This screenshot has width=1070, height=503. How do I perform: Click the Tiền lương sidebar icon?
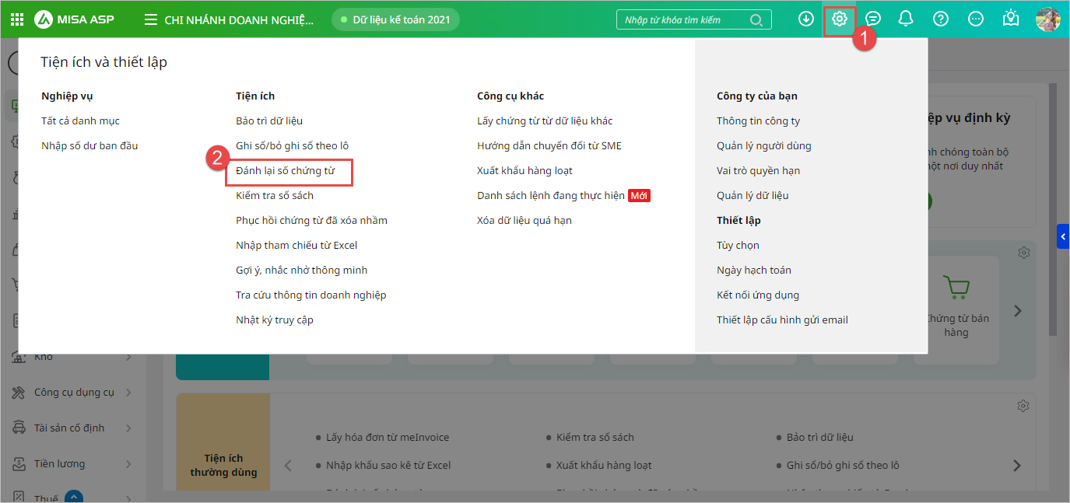click(x=19, y=464)
